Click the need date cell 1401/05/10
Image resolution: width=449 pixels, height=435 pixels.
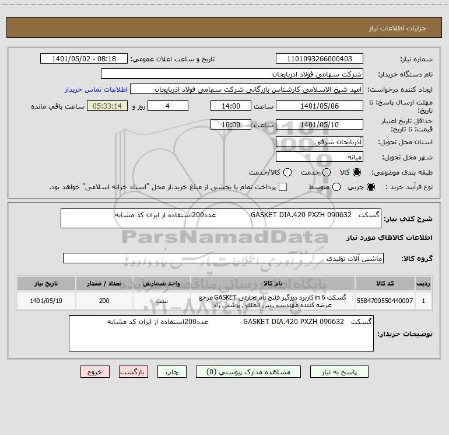[46, 301]
